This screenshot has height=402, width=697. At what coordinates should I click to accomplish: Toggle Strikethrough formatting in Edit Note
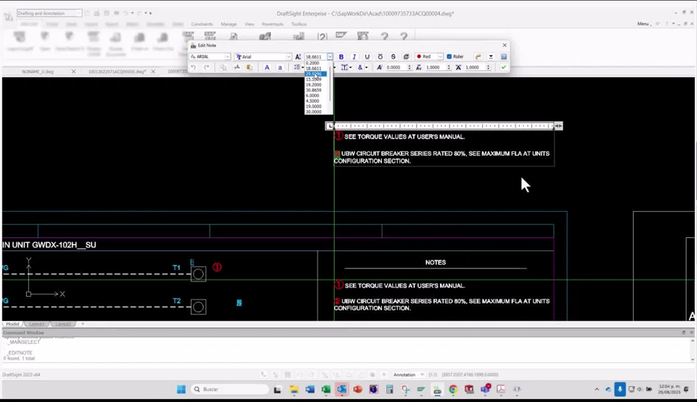click(393, 57)
